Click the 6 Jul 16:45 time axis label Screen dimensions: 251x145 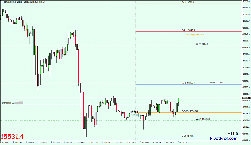coord(94,143)
